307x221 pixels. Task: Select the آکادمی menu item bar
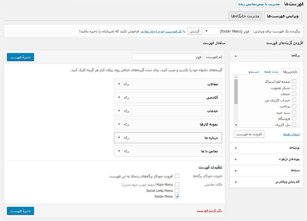pos(168,97)
